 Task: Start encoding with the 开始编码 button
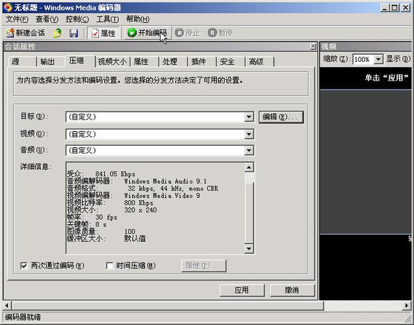(147, 33)
